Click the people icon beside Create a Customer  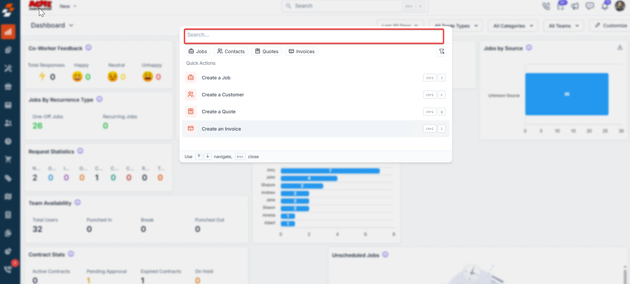191,95
